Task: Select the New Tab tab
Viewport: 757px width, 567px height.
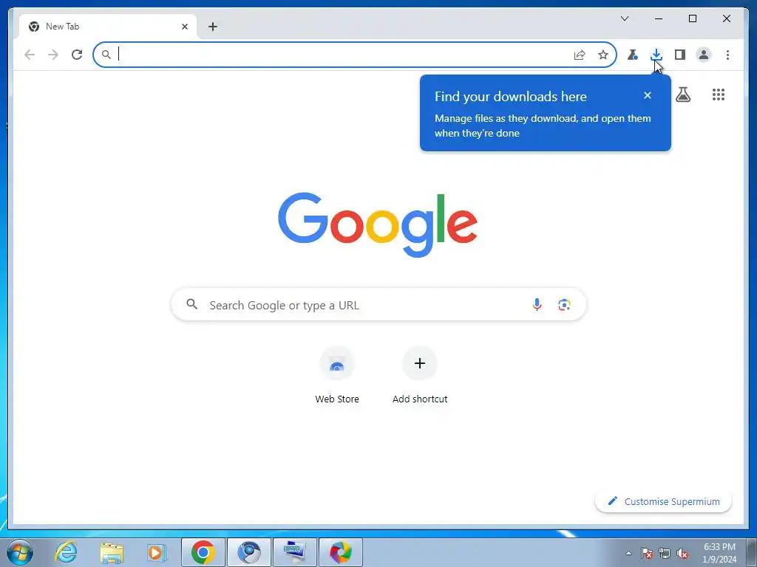Action: pos(107,27)
